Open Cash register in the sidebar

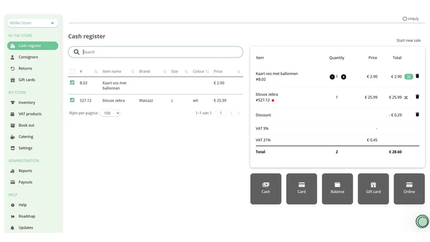(32, 46)
